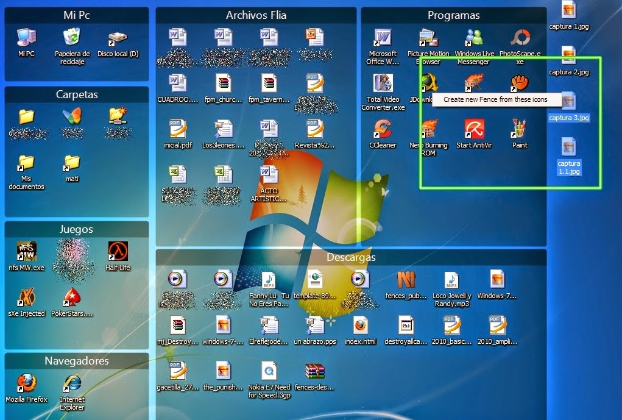Launch CCleaner shortcut icon

(383, 129)
